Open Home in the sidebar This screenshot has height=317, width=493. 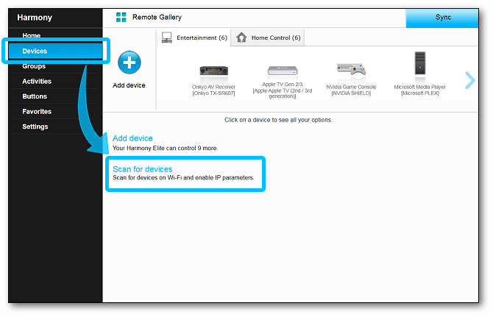32,35
